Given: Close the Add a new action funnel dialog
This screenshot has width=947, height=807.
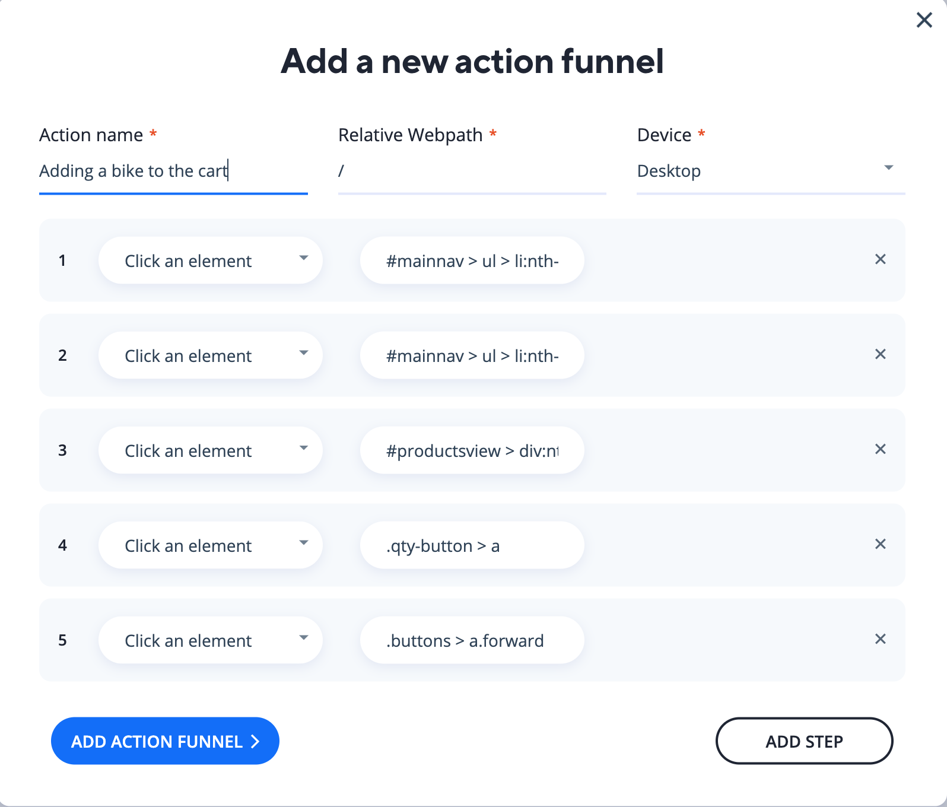Looking at the screenshot, I should tap(924, 20).
